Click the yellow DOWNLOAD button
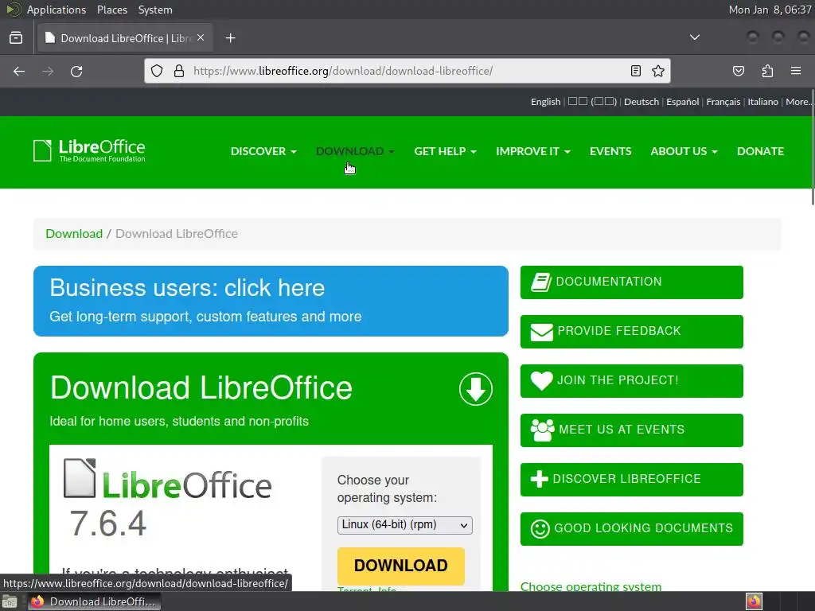This screenshot has width=815, height=611. point(401,566)
